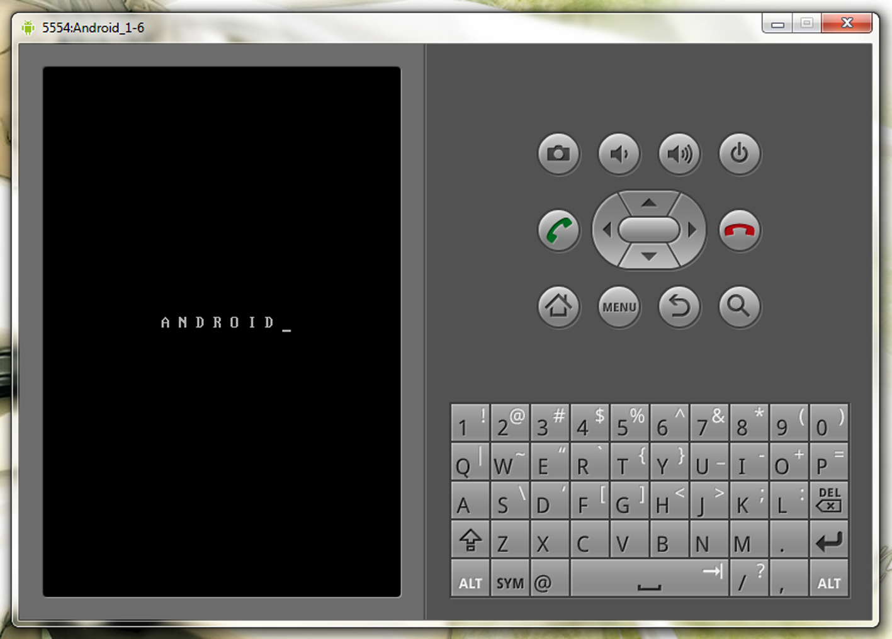Screen dimensions: 892x639
Task: Click the R key
Action: pos(590,461)
